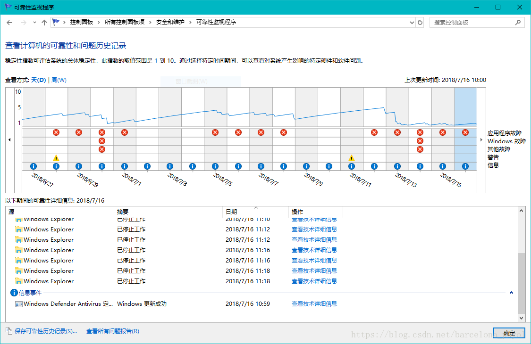Open the 所有控制面板项 breadcrumb

(x=125, y=22)
